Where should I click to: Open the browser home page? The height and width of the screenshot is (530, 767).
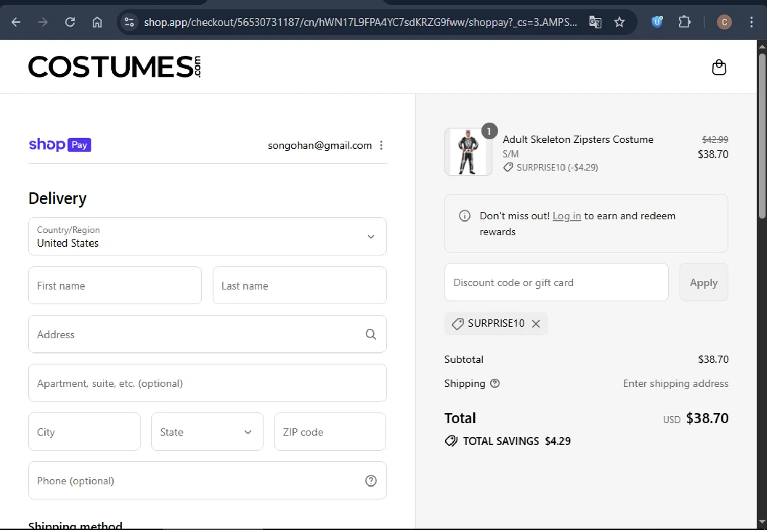(97, 22)
